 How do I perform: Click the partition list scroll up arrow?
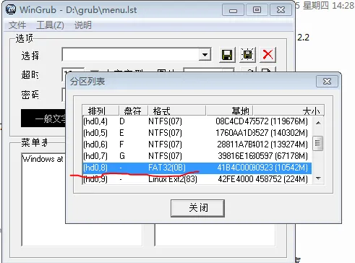(318, 123)
